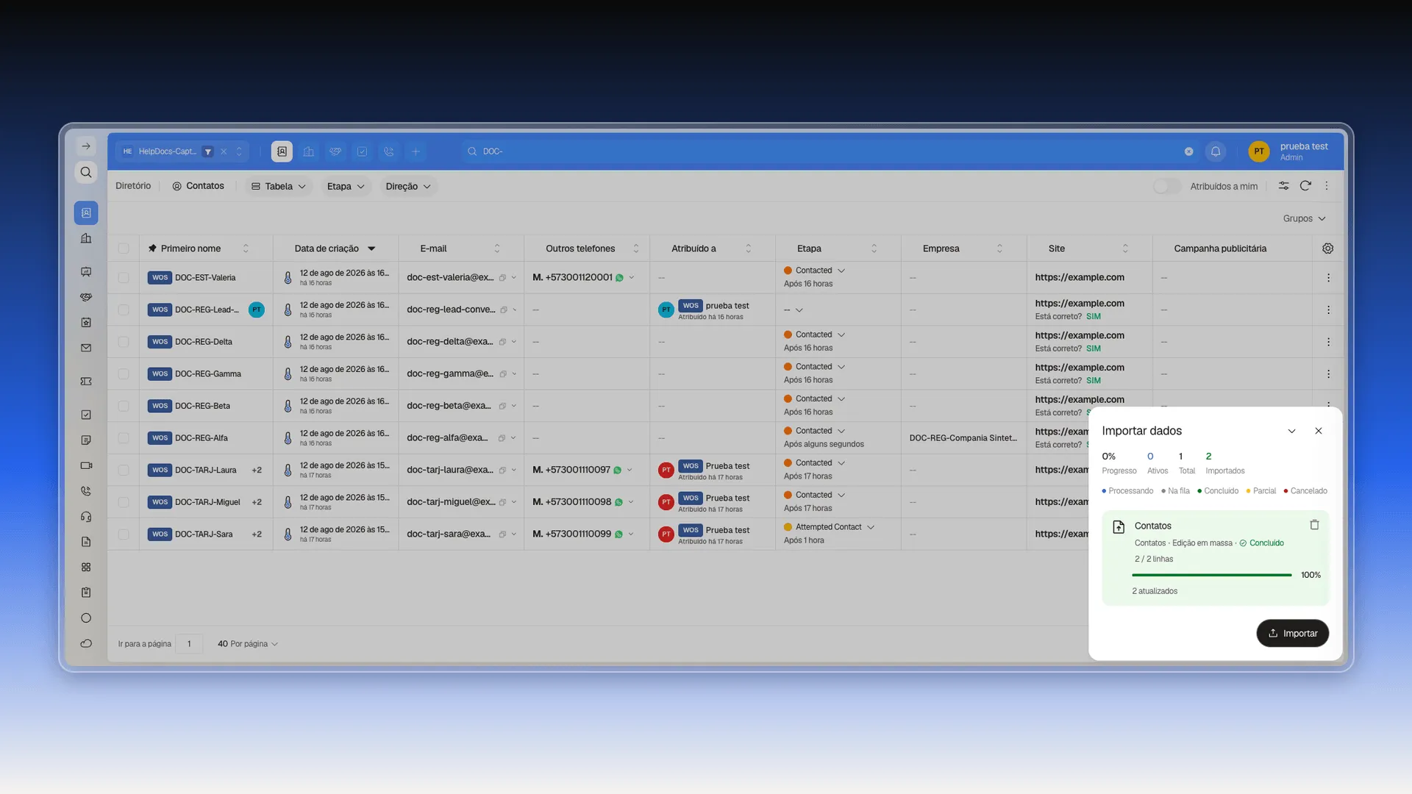The height and width of the screenshot is (794, 1412).
Task: Click the Contatos import progress bar
Action: point(1211,575)
